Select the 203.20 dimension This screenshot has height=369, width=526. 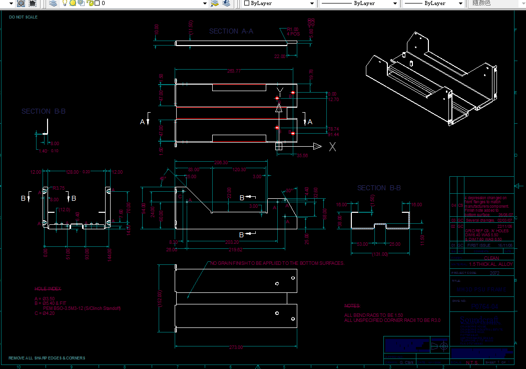tap(232, 242)
